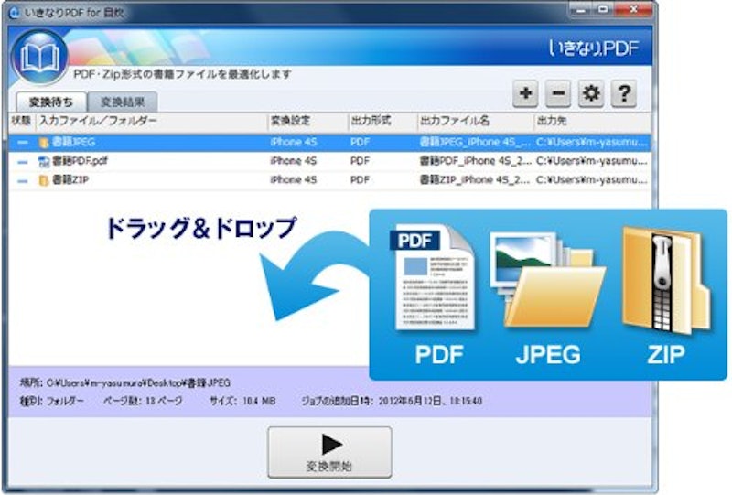Click the ジョブの追加日時 timestamp text
Screen dimensions: 732x495
392,401
